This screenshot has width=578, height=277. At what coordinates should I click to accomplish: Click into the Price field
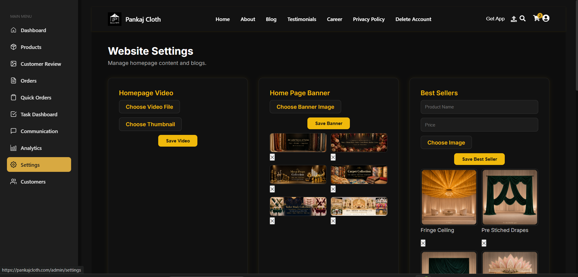point(479,125)
